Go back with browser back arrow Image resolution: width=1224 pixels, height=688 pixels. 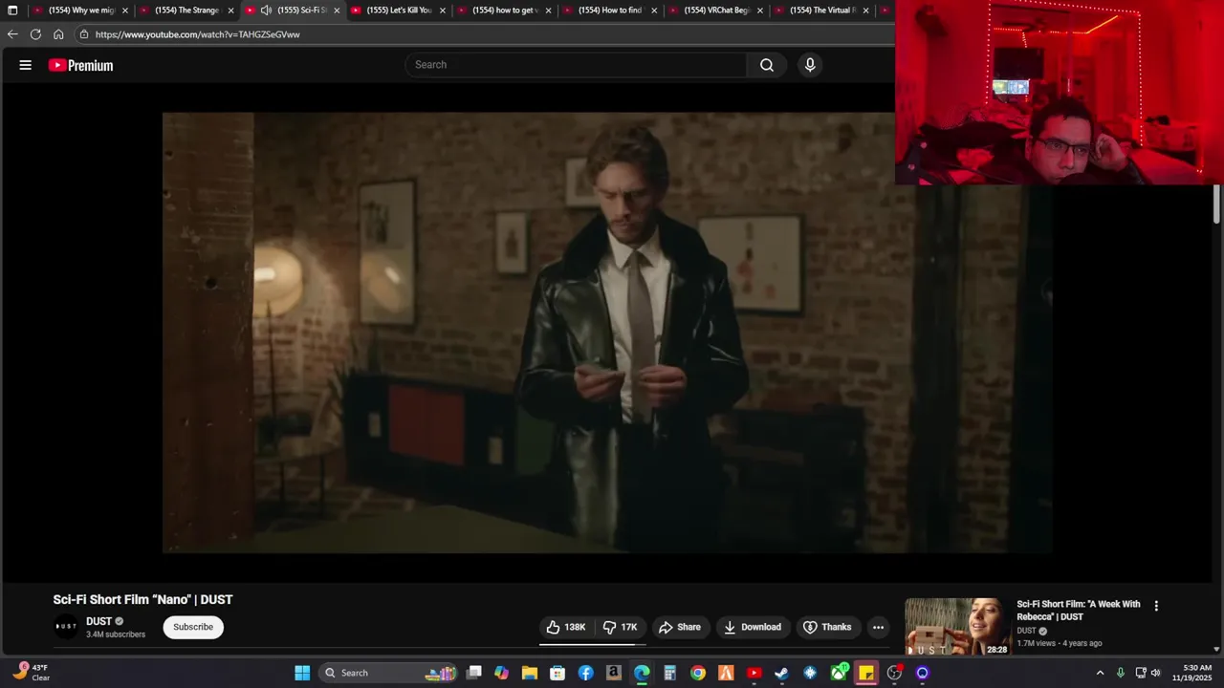[12, 34]
